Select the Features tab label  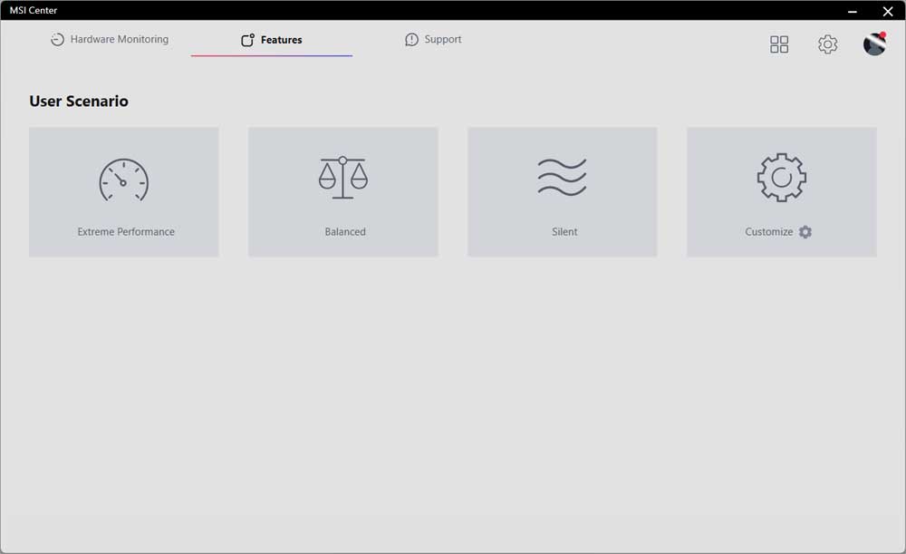click(x=281, y=40)
